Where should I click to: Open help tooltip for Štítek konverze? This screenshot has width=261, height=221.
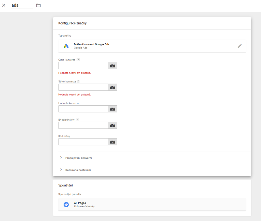coord(79,81)
